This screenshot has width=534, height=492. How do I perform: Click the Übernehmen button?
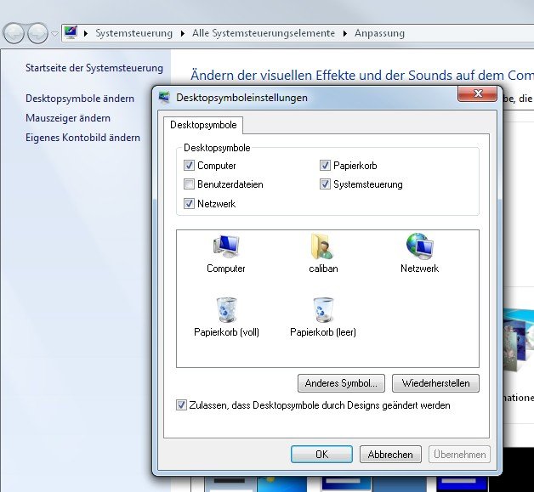pyautogui.click(x=459, y=455)
